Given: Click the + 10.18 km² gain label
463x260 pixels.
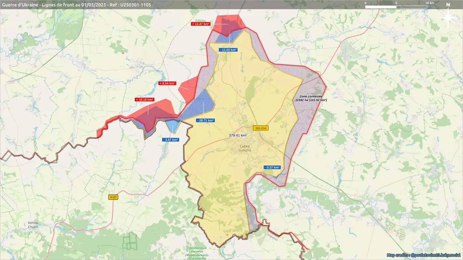Looking at the screenshot, I should click(x=145, y=100).
